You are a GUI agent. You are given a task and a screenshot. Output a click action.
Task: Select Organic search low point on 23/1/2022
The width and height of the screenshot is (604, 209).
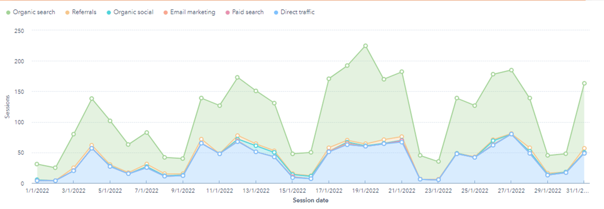(x=438, y=161)
